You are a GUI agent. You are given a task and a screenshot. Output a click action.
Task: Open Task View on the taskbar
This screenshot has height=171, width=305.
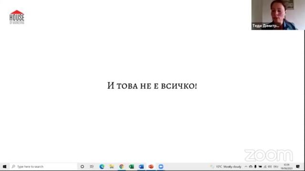click(x=92, y=167)
